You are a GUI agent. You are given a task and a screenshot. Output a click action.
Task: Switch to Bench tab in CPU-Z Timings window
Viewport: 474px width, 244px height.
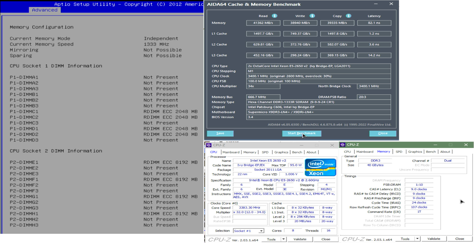click(431, 152)
